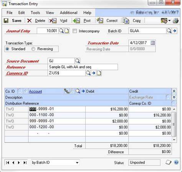Click the printer icon in toolbar
This screenshot has height=172, width=182.
tap(175, 21)
